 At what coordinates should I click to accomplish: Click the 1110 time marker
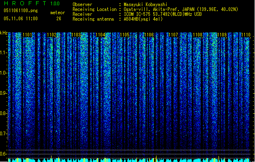(x=246, y=35)
